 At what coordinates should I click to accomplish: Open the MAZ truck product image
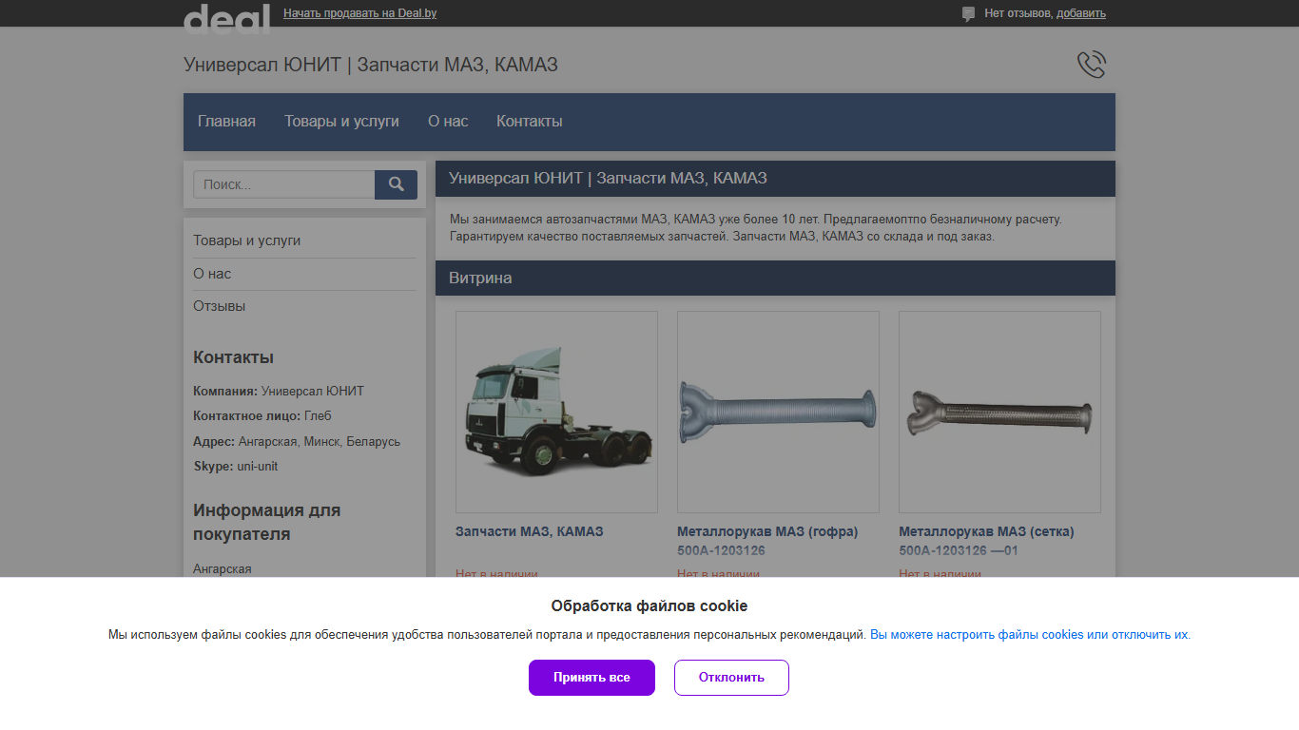tap(556, 412)
